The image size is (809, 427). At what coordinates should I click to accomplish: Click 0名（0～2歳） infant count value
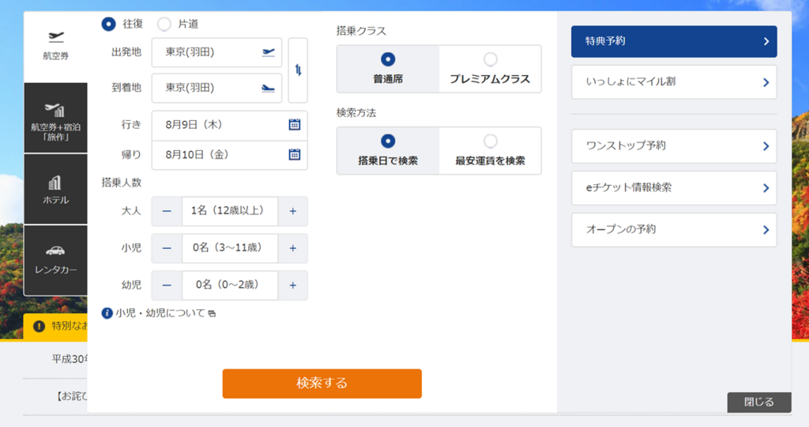coord(230,285)
